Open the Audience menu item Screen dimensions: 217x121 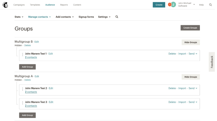tap(50, 5)
